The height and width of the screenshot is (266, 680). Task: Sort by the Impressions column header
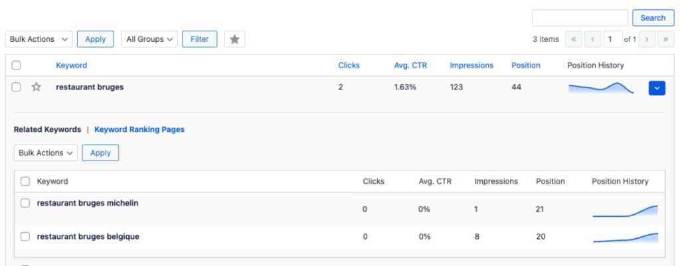[x=471, y=66]
